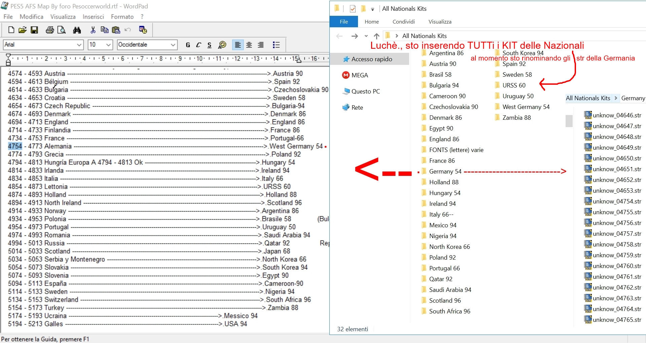Switch to the Condividi tab
Image resolution: width=646 pixels, height=343 pixels.
click(403, 22)
